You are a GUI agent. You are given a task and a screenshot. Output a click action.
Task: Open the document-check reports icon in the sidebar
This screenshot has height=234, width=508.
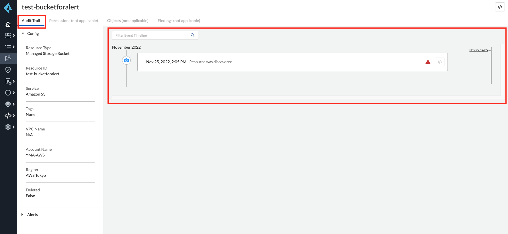8,82
